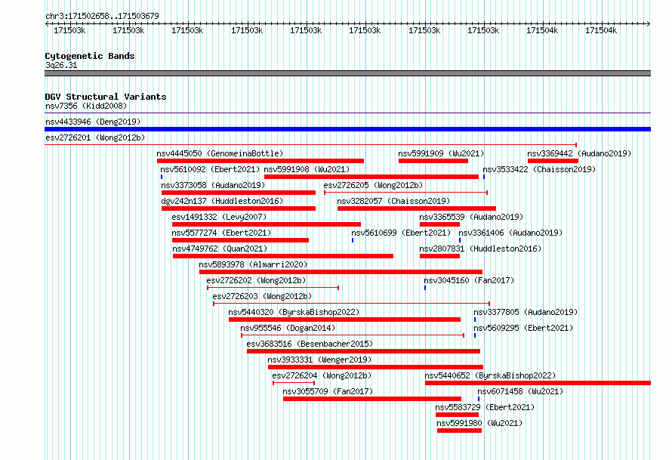Click the nsv5610092 (Ebert2021) label
This screenshot has height=460, width=672.
[x=210, y=169]
